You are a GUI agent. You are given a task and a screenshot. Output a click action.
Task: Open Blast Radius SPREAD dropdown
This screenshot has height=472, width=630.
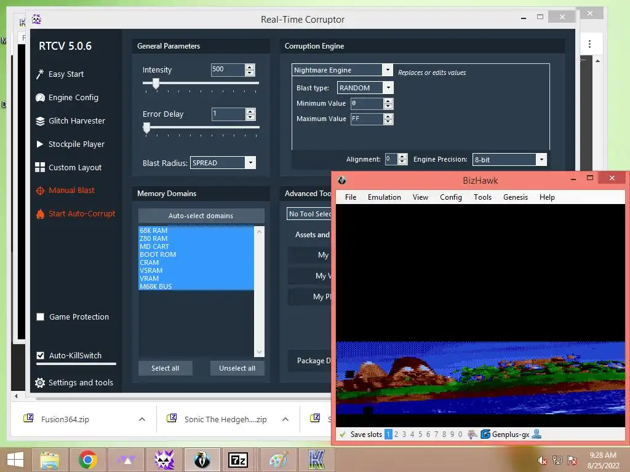[x=250, y=162]
